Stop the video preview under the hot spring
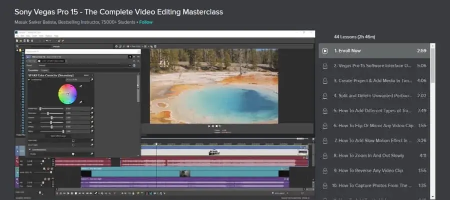This screenshot has width=450, height=200. 216,126
